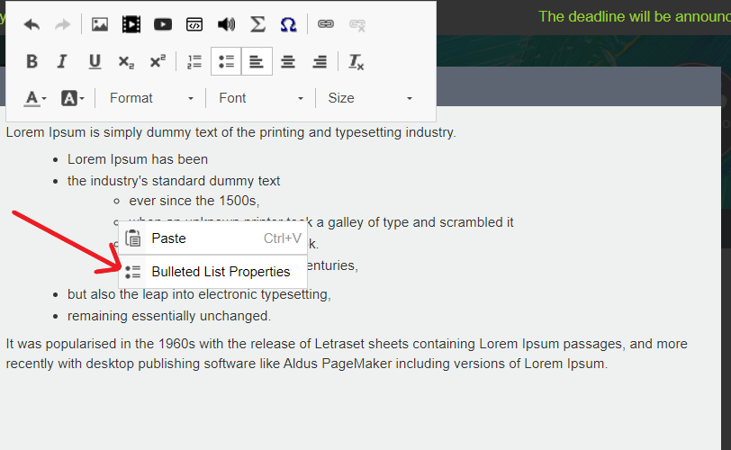Expand the Font dropdown
Viewport: 731px width, 450px height.
click(261, 98)
